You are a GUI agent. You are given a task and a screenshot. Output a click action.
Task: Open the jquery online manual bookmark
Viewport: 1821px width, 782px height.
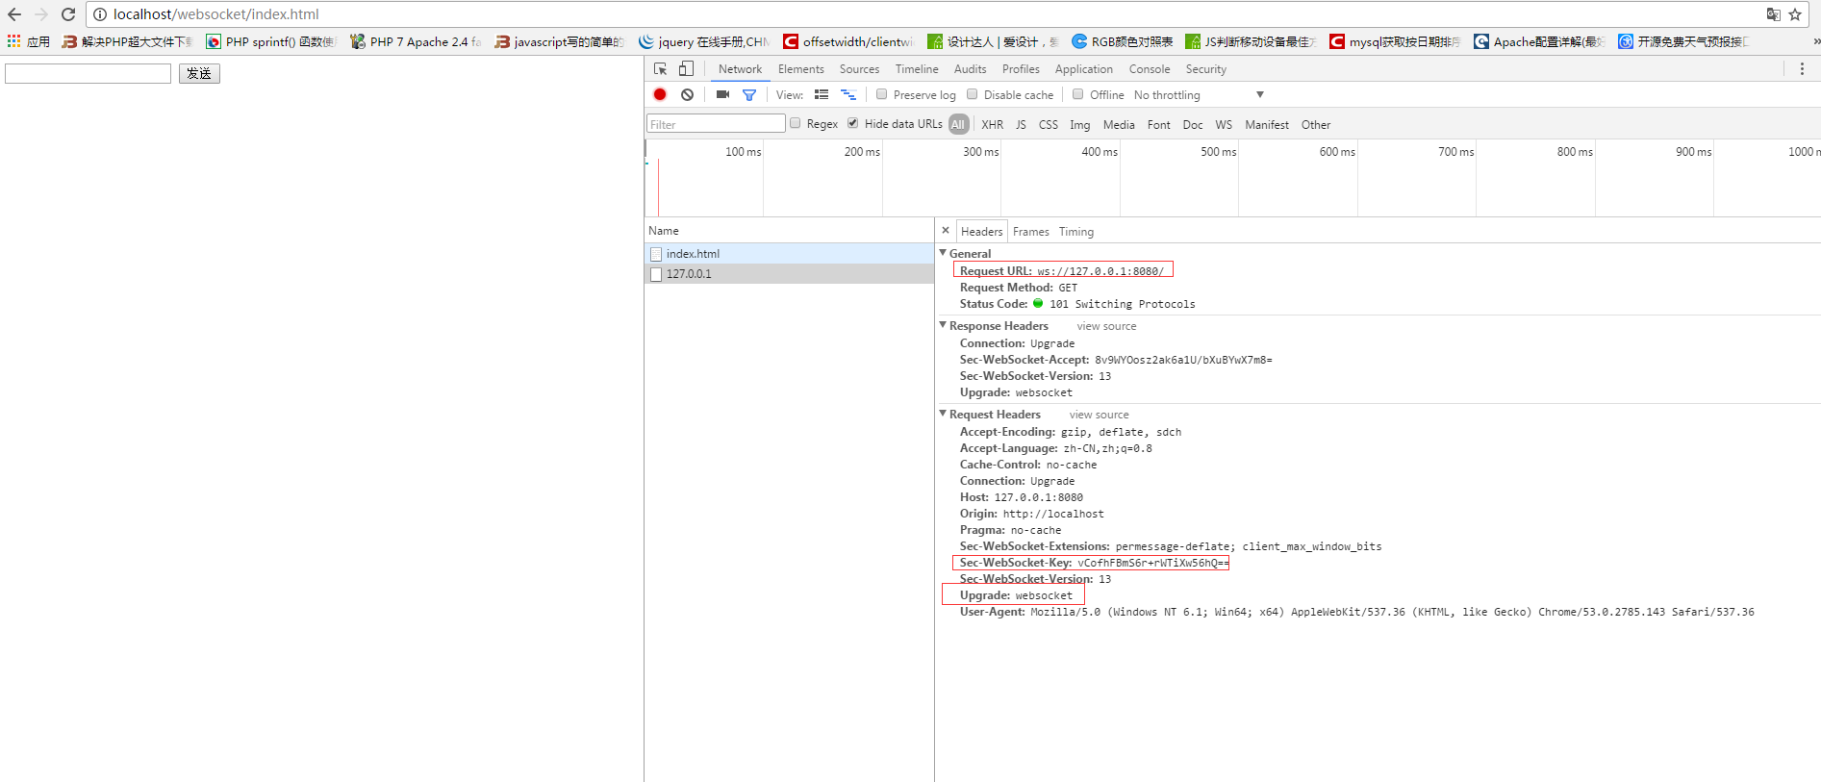[x=704, y=41]
